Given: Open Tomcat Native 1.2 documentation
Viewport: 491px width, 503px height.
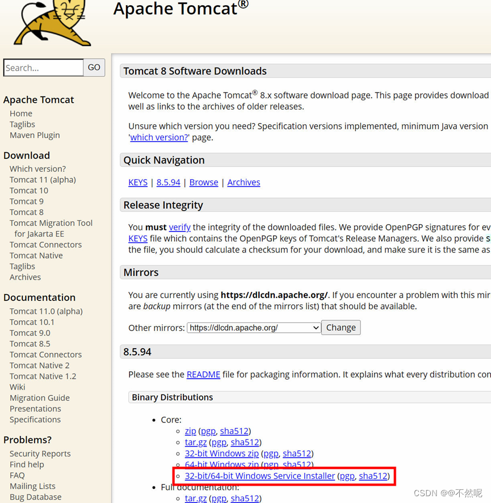Looking at the screenshot, I should pos(43,376).
